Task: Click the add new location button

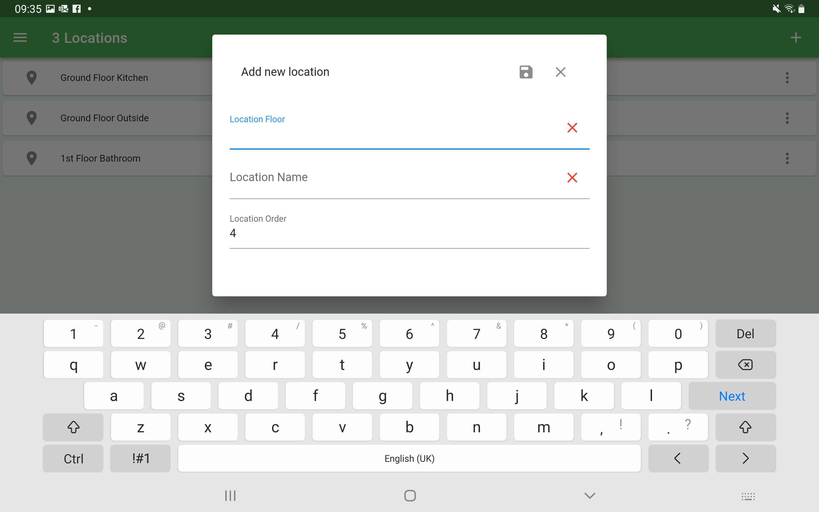Action: (795, 37)
